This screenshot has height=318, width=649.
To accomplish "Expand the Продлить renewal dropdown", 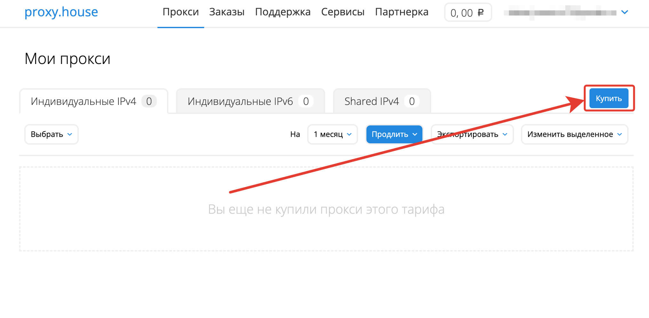I will click(x=394, y=134).
